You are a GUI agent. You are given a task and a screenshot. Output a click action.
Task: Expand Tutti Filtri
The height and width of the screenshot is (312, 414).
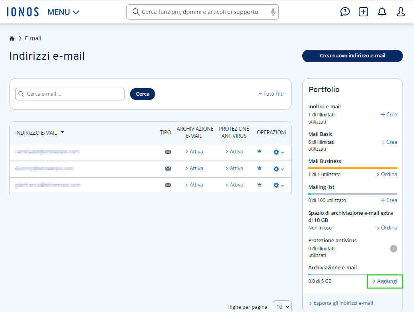click(272, 94)
